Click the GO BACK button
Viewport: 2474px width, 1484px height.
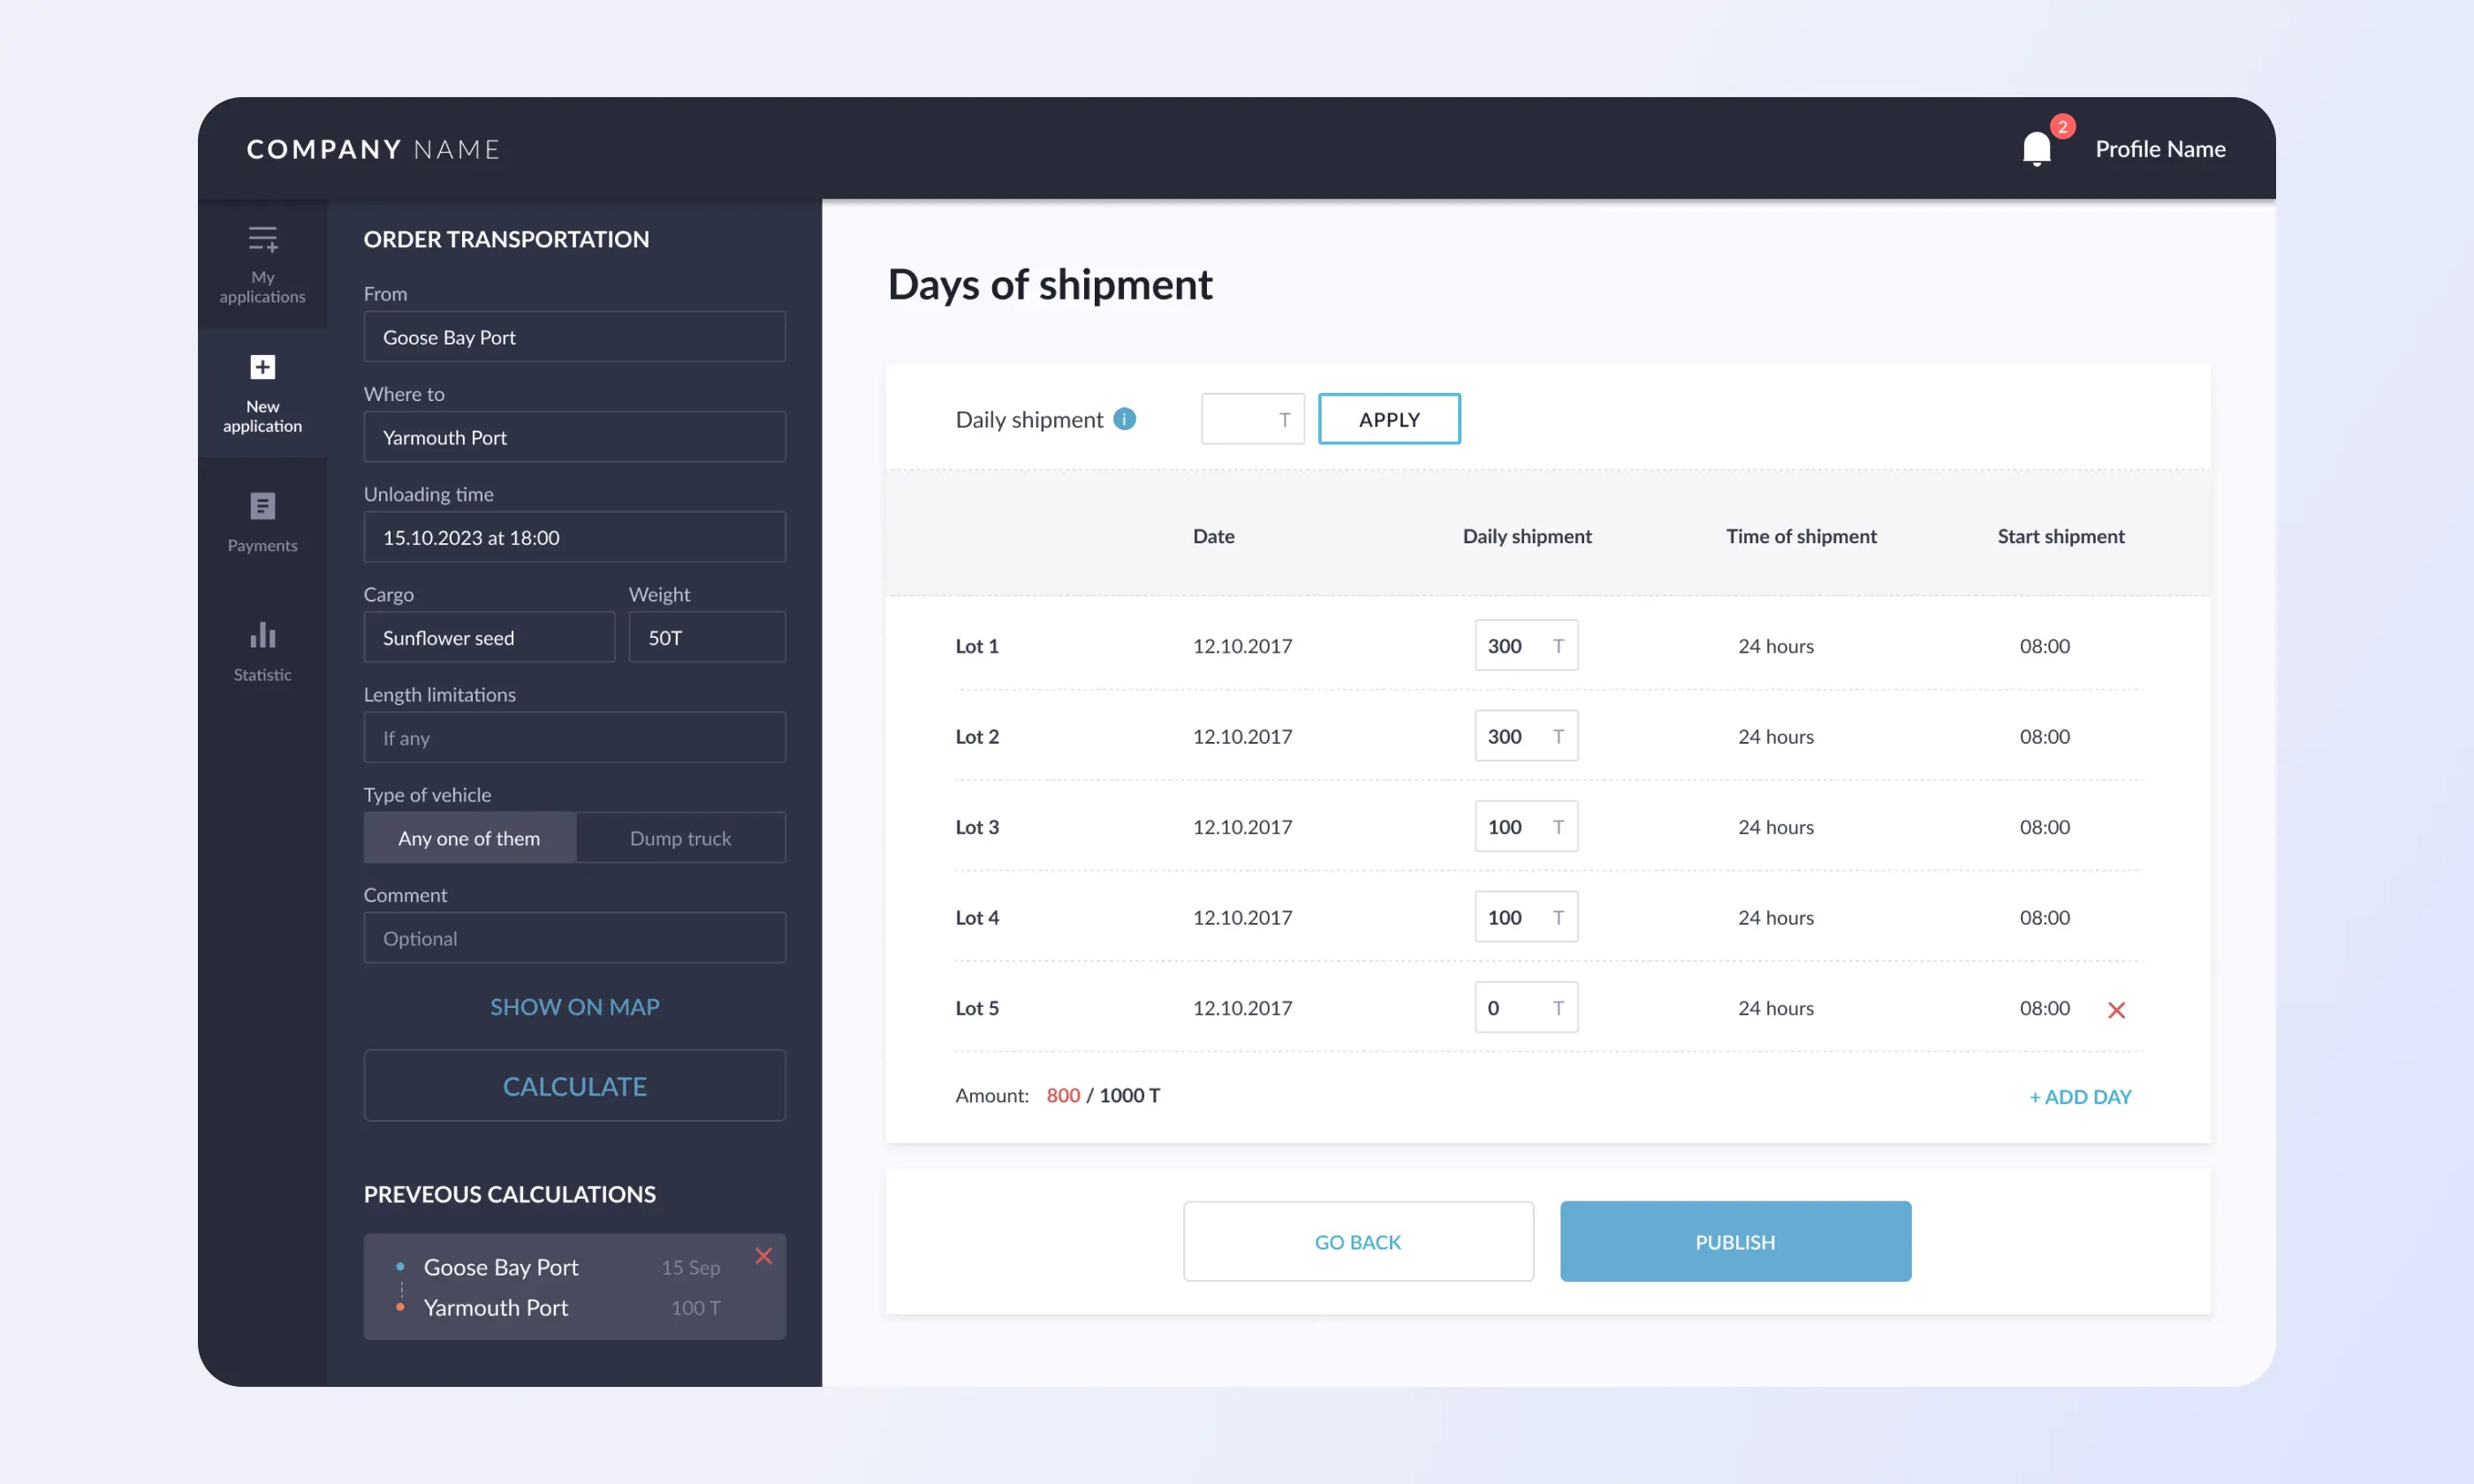1358,1242
